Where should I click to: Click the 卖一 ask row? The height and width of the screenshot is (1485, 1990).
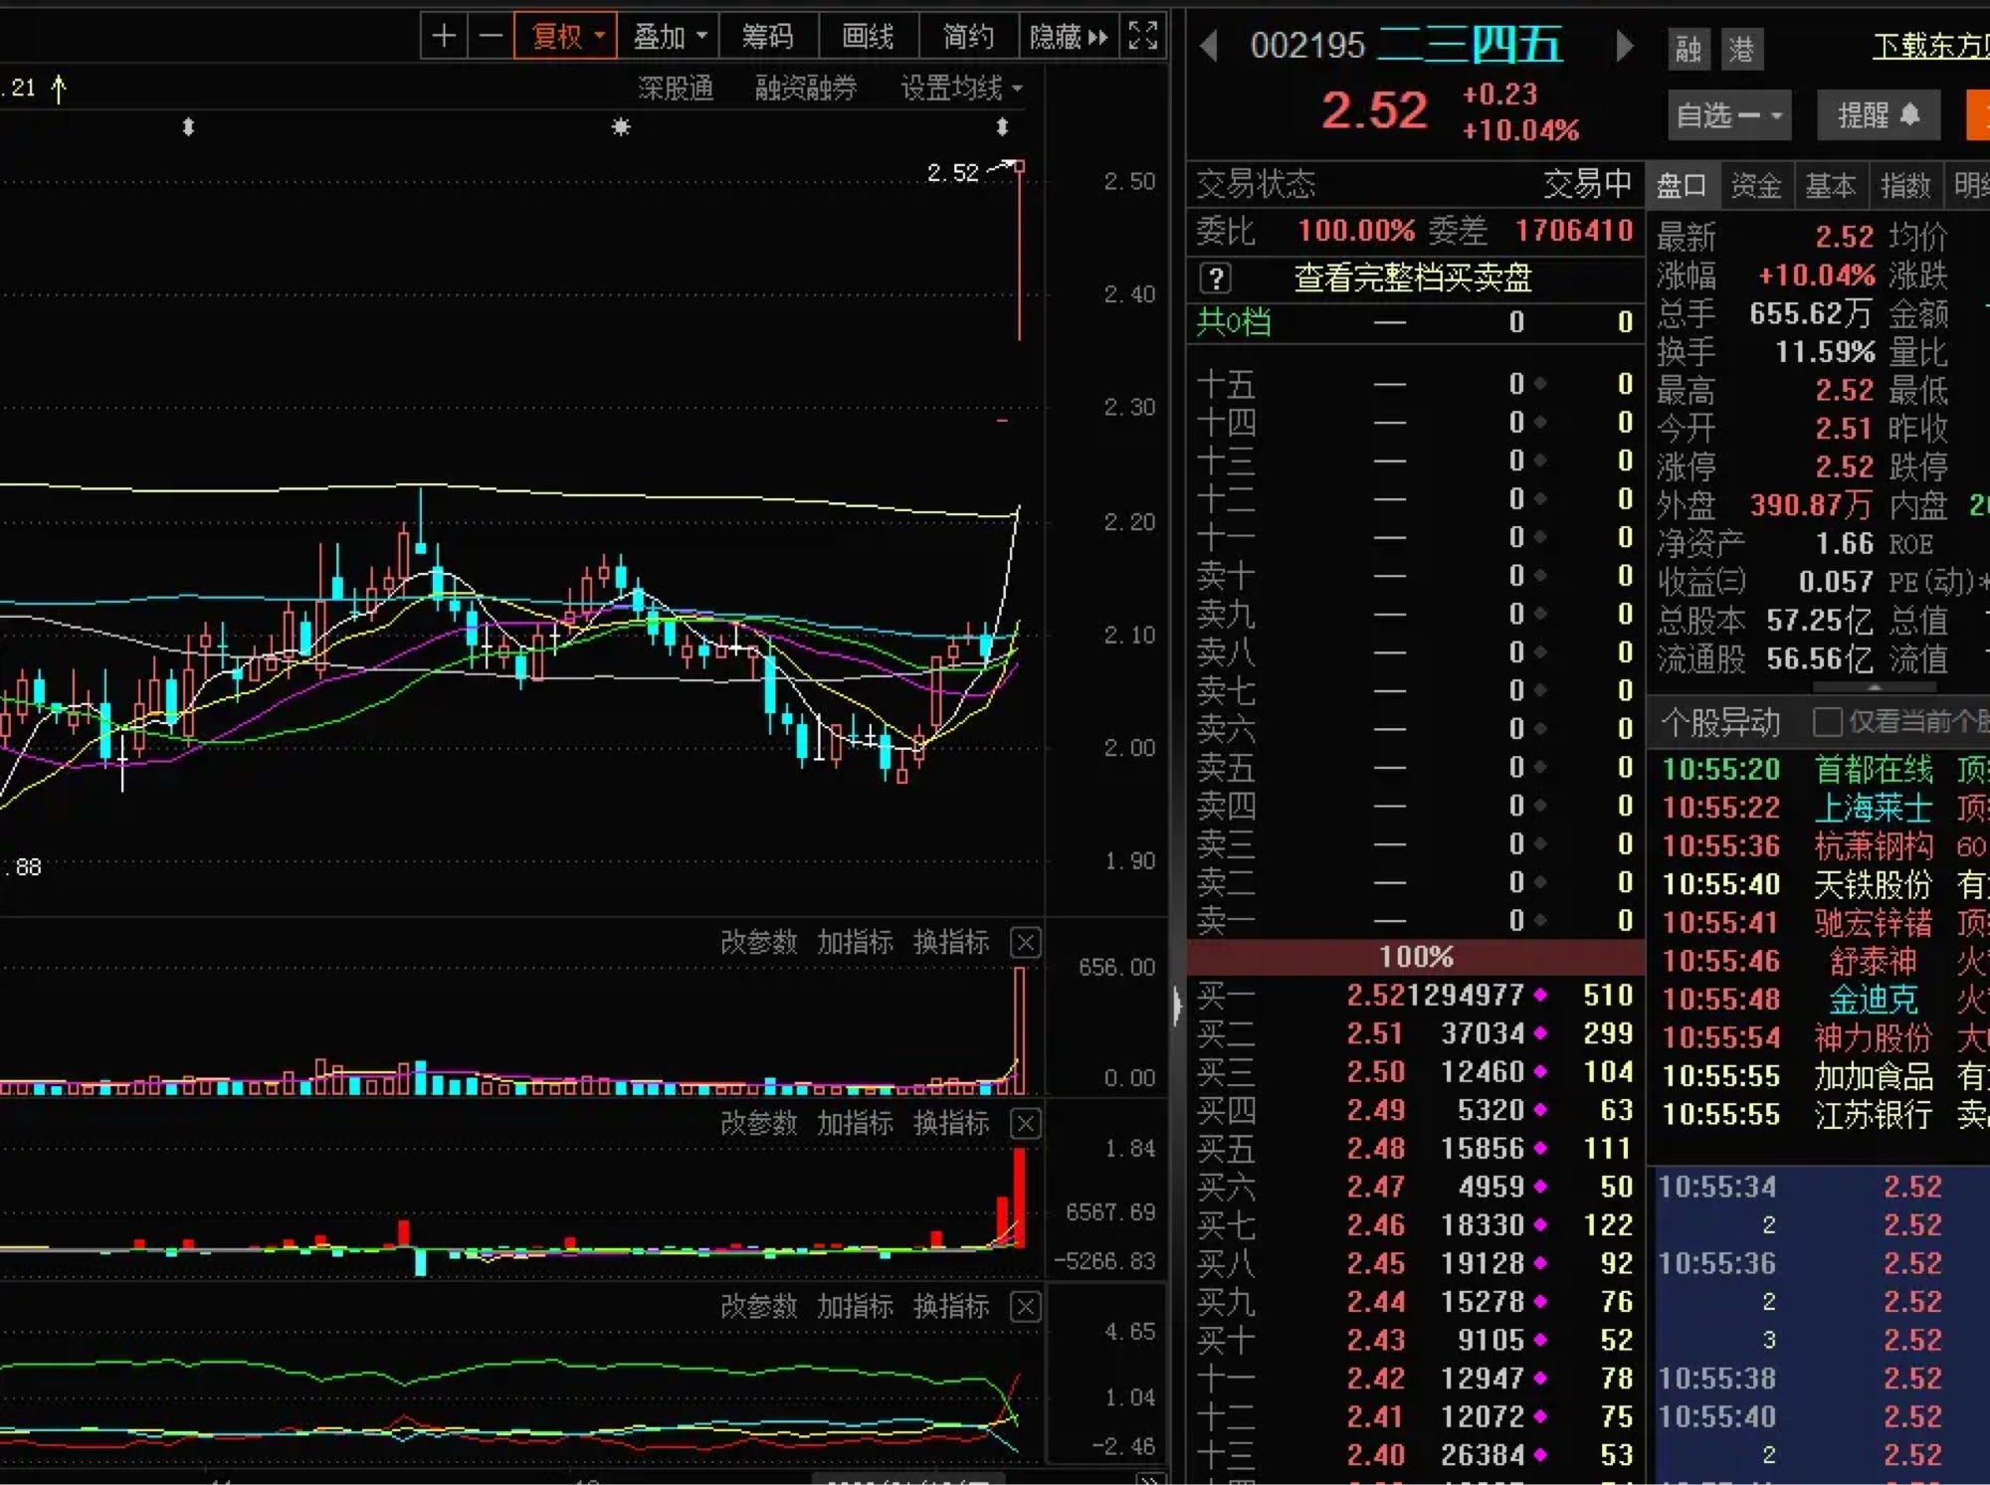(1415, 921)
